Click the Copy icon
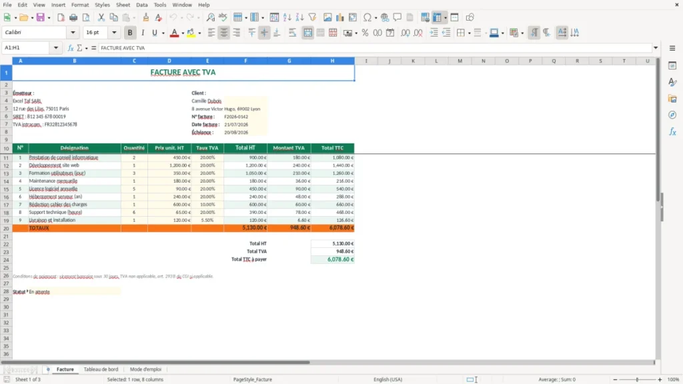 coord(113,17)
